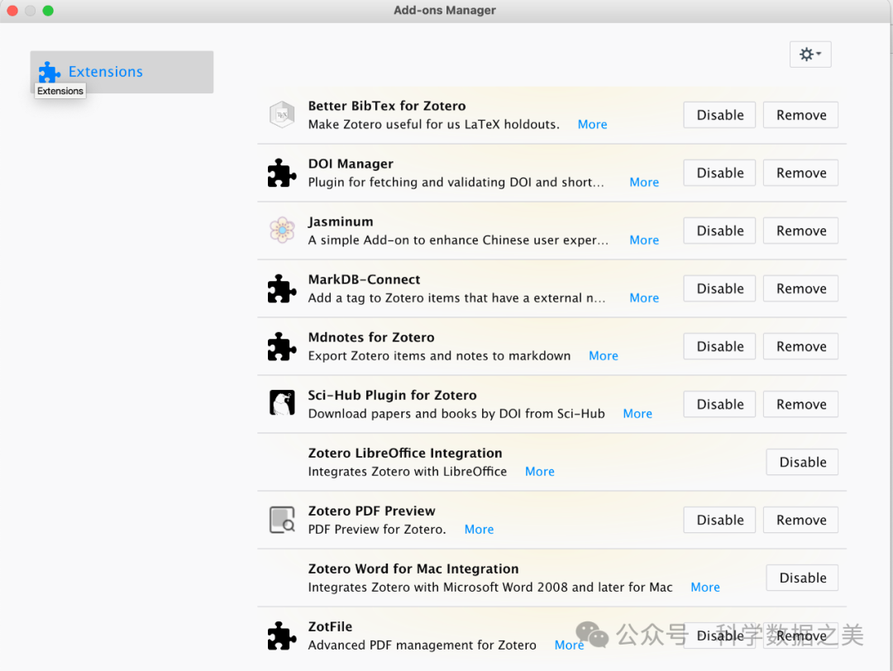This screenshot has height=671, width=893.
Task: Click the ZotFile puzzle piece icon
Action: pyautogui.click(x=282, y=635)
